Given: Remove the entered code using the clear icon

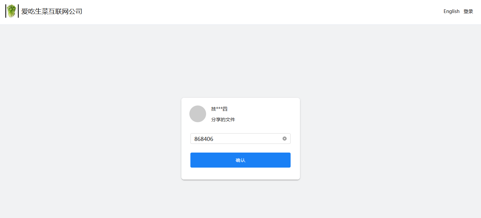Looking at the screenshot, I should tap(285, 139).
